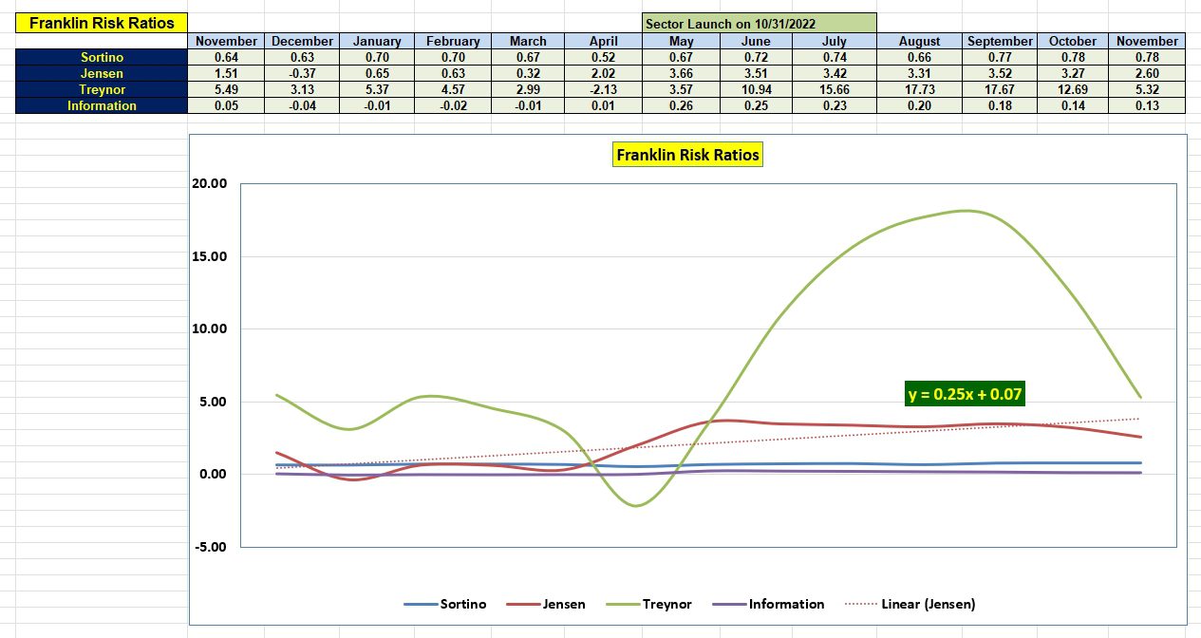This screenshot has width=1201, height=638.
Task: Select the Jensen cell showing 1.51
Action: point(226,73)
